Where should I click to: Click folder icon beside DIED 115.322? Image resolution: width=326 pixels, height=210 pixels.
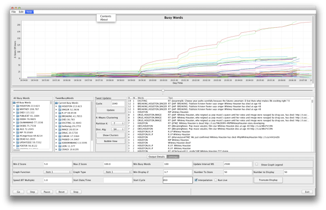(x=18, y=112)
